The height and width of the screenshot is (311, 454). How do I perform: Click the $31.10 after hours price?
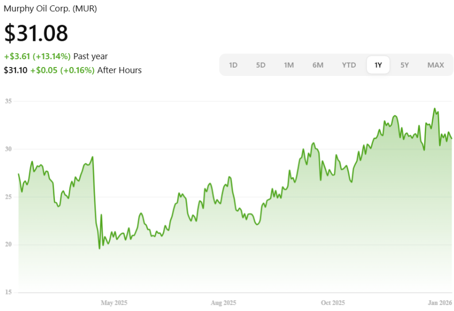[15, 70]
